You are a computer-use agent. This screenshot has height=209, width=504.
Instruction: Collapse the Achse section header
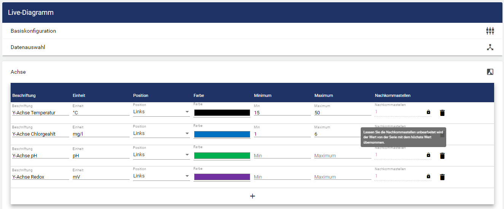point(18,72)
